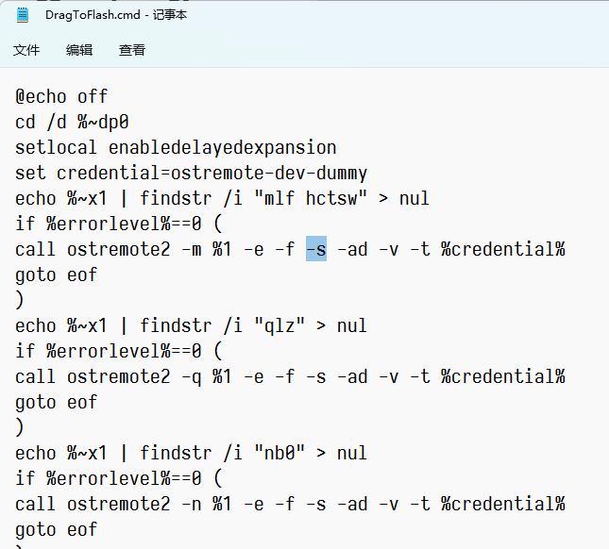Click the 'call ostremote2 -m' line
609x549 pixels.
point(290,249)
